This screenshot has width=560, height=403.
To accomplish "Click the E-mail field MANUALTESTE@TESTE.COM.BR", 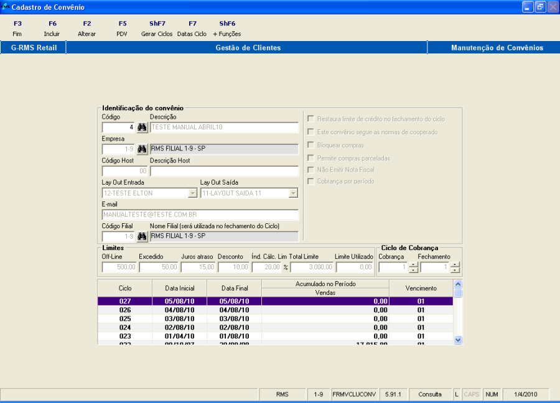I will [x=200, y=215].
